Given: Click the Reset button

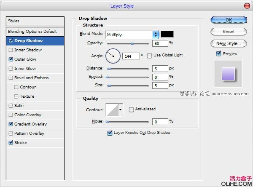Looking at the screenshot, I should [229, 32].
